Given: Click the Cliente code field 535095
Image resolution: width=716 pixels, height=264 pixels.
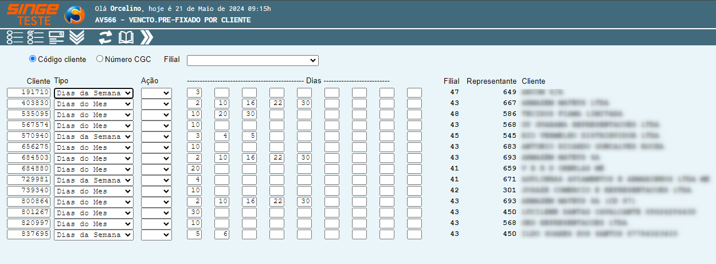Looking at the screenshot, I should click(29, 115).
